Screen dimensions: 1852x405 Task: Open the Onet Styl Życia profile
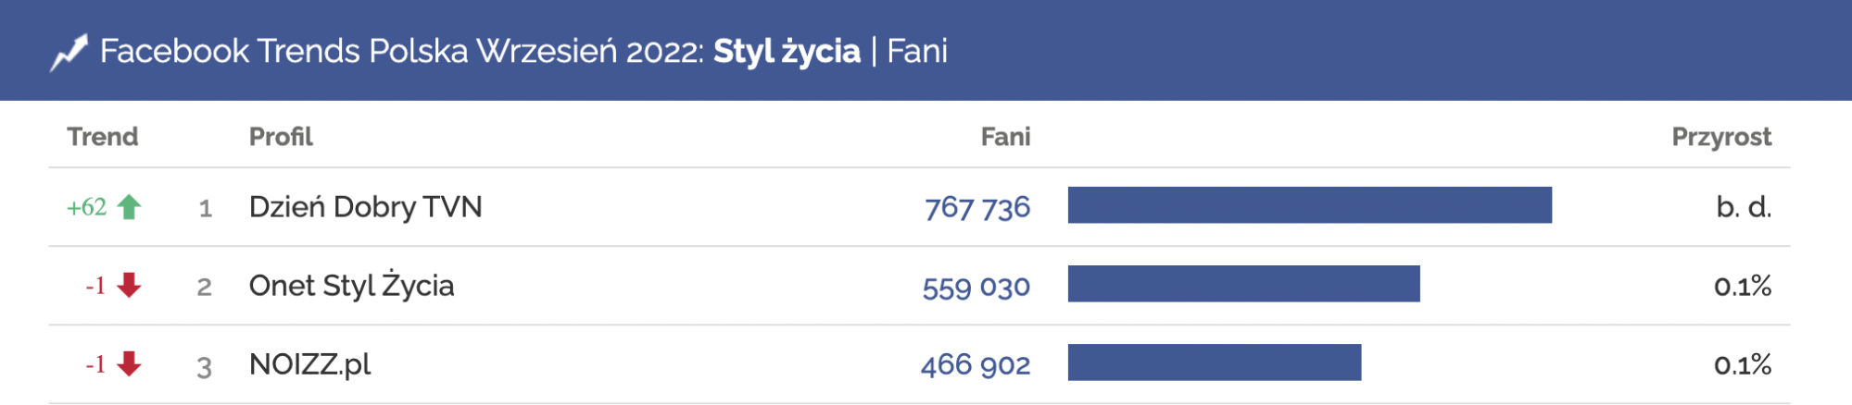pyautogui.click(x=351, y=286)
